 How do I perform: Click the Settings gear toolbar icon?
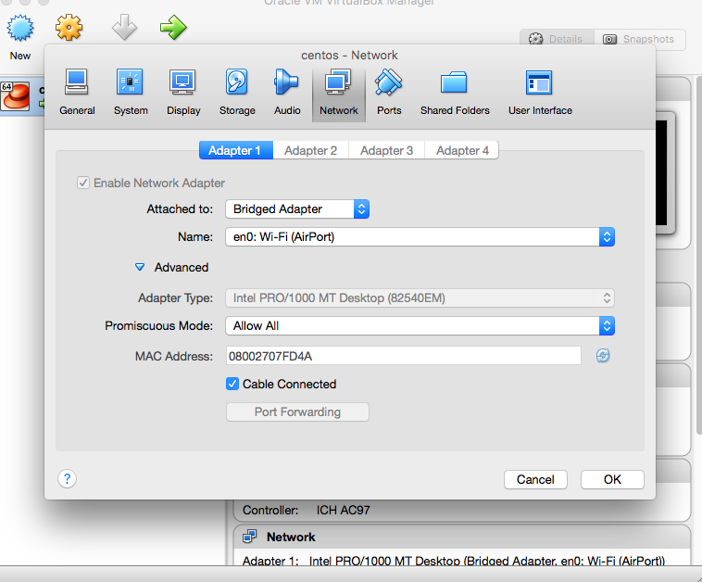[69, 28]
